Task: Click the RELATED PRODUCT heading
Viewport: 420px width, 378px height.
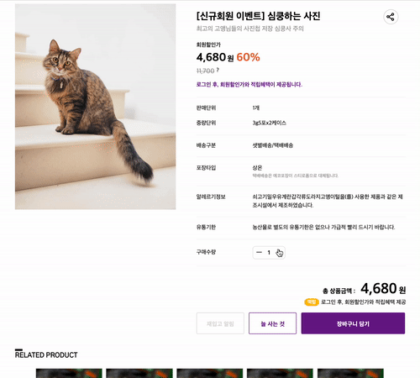Action: 46,354
